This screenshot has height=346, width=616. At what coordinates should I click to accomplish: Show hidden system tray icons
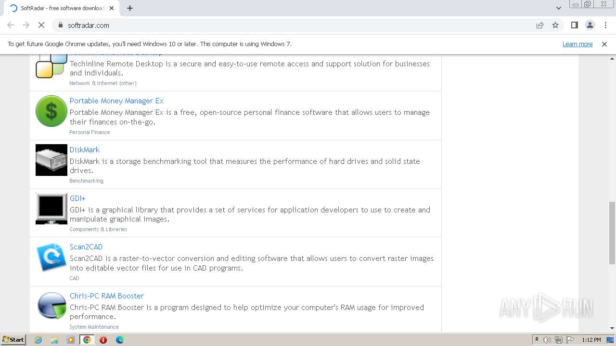(537, 340)
